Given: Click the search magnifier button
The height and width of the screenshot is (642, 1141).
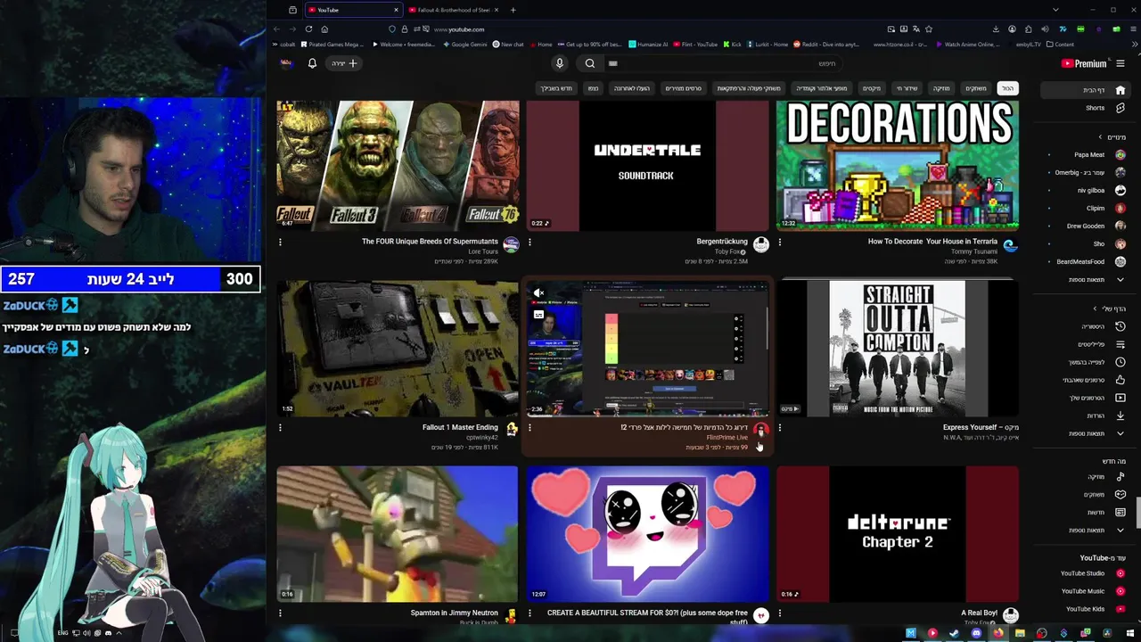Looking at the screenshot, I should pyautogui.click(x=590, y=63).
